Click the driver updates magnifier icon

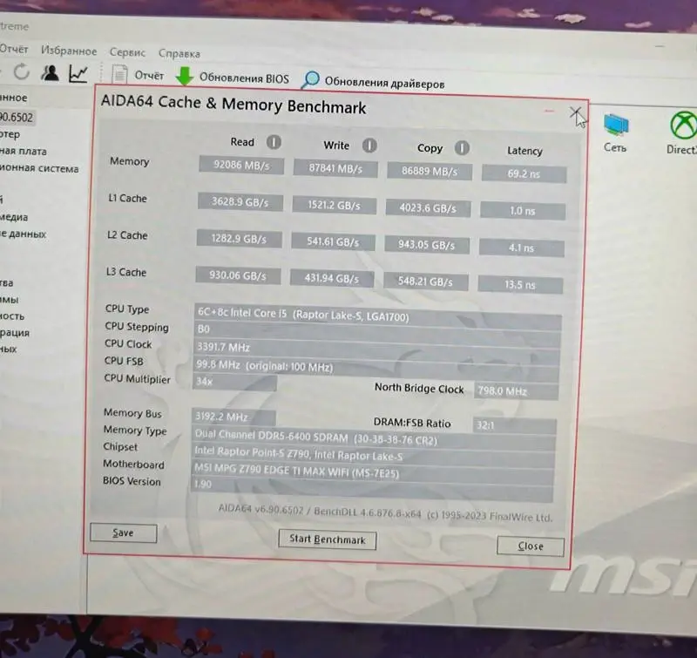[310, 80]
